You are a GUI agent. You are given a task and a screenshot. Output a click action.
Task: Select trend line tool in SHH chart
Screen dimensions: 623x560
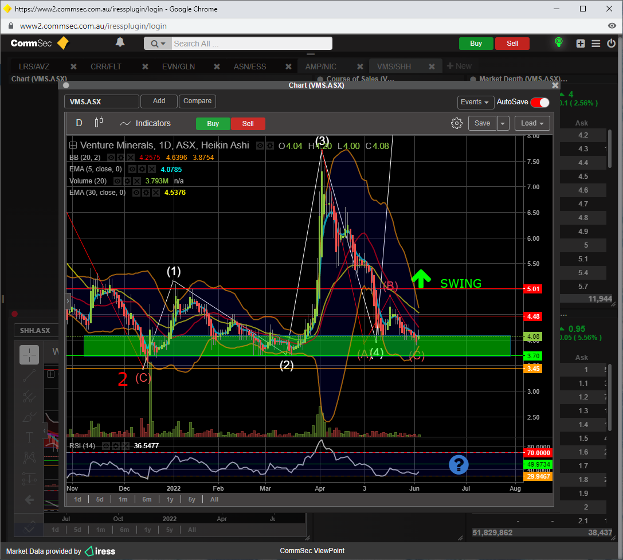tap(29, 375)
